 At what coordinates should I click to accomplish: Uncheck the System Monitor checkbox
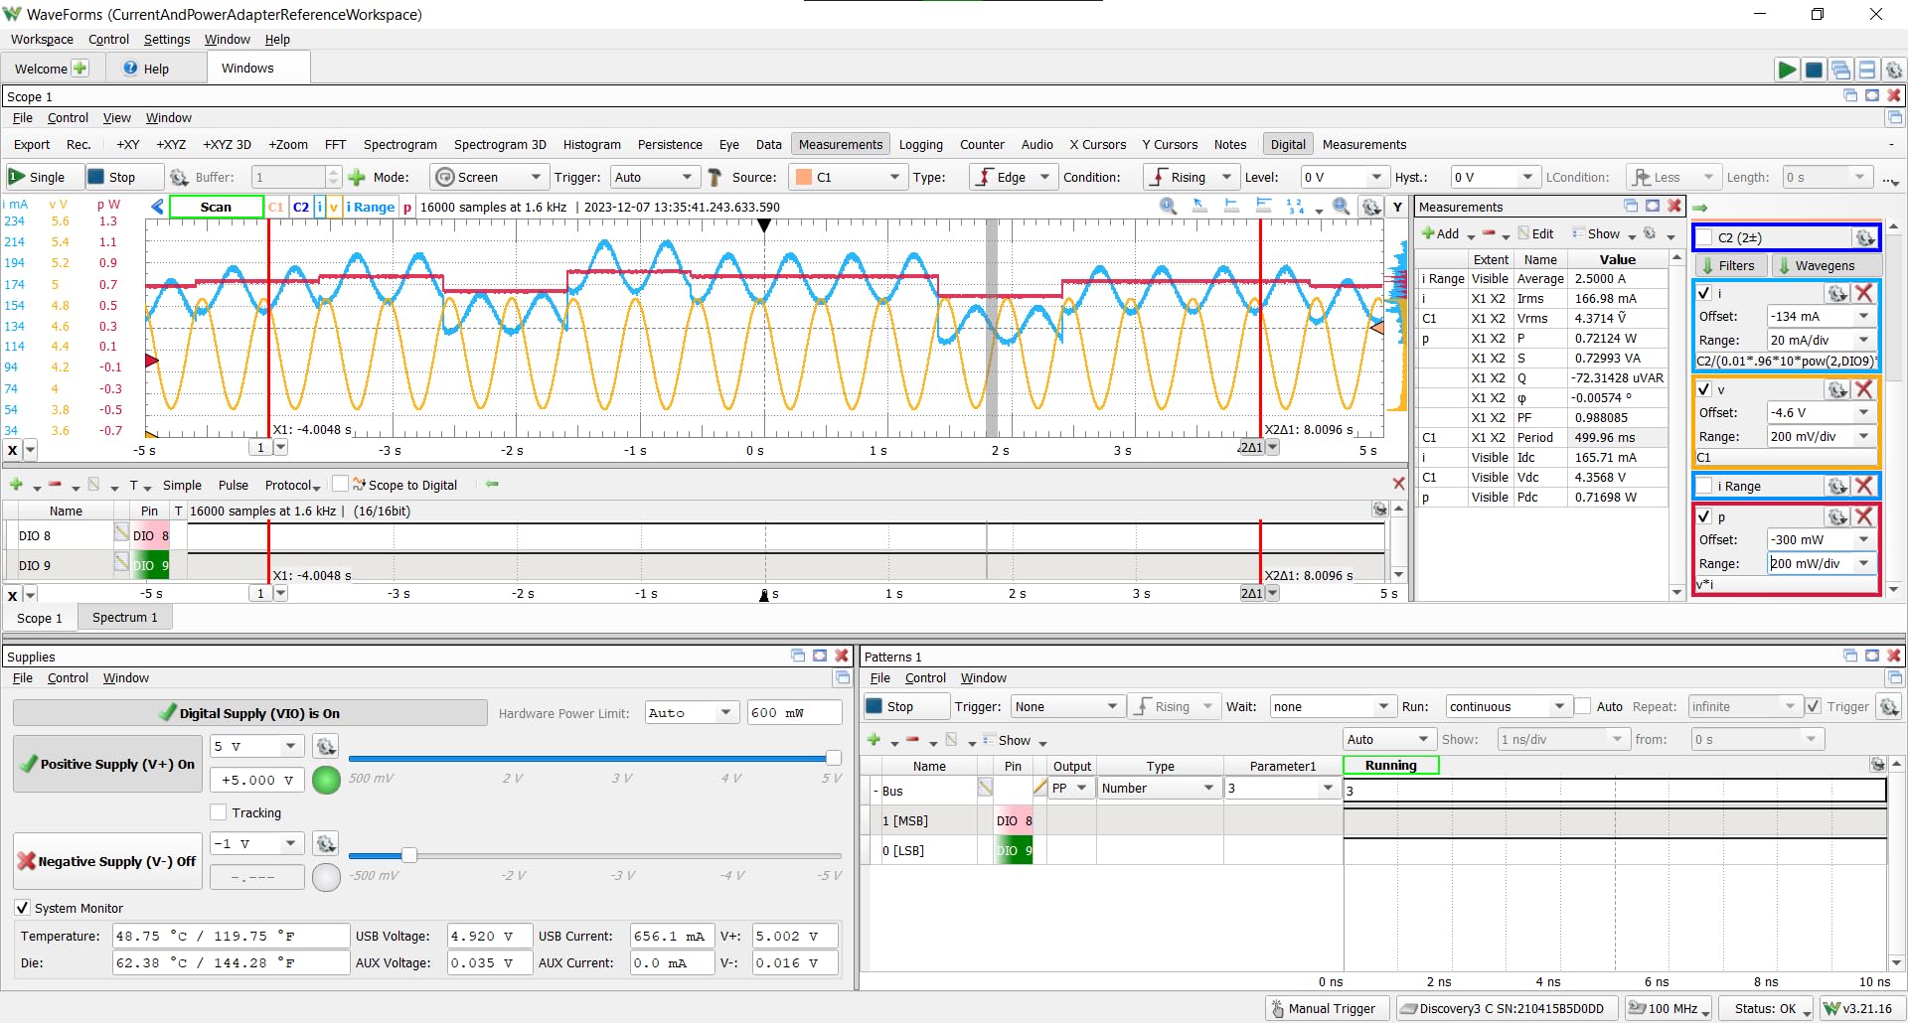click(x=22, y=908)
